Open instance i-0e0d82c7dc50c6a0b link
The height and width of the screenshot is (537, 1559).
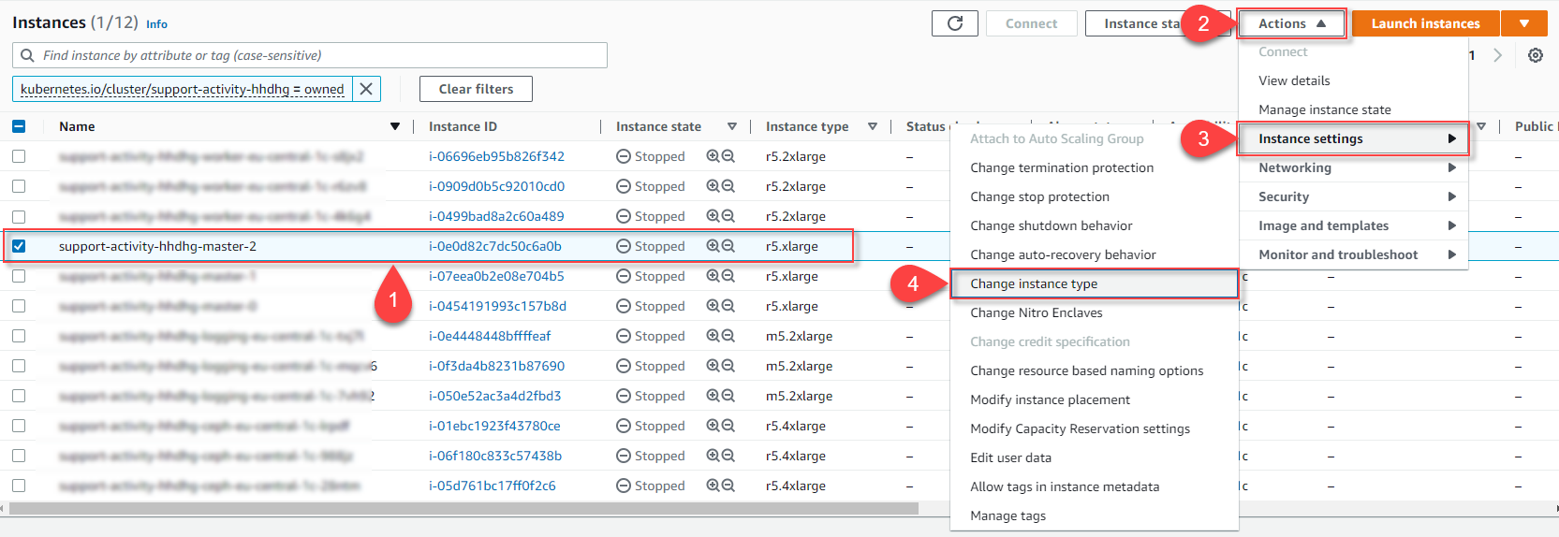[x=495, y=246]
